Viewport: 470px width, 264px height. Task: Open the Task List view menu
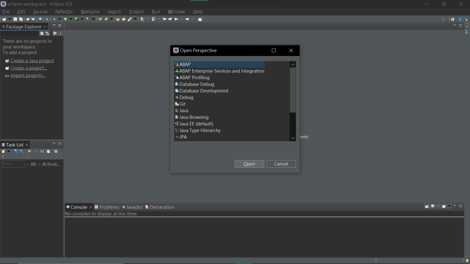[x=3, y=157]
